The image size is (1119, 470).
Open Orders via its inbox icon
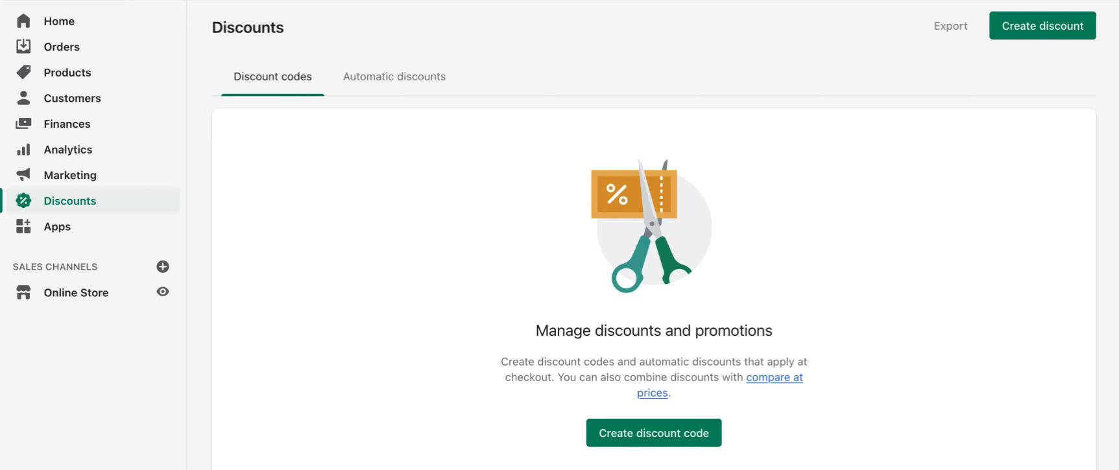pos(23,46)
